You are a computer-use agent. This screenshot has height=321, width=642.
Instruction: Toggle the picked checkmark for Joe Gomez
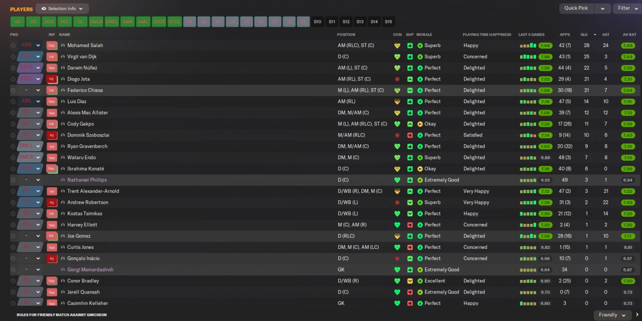pos(13,236)
